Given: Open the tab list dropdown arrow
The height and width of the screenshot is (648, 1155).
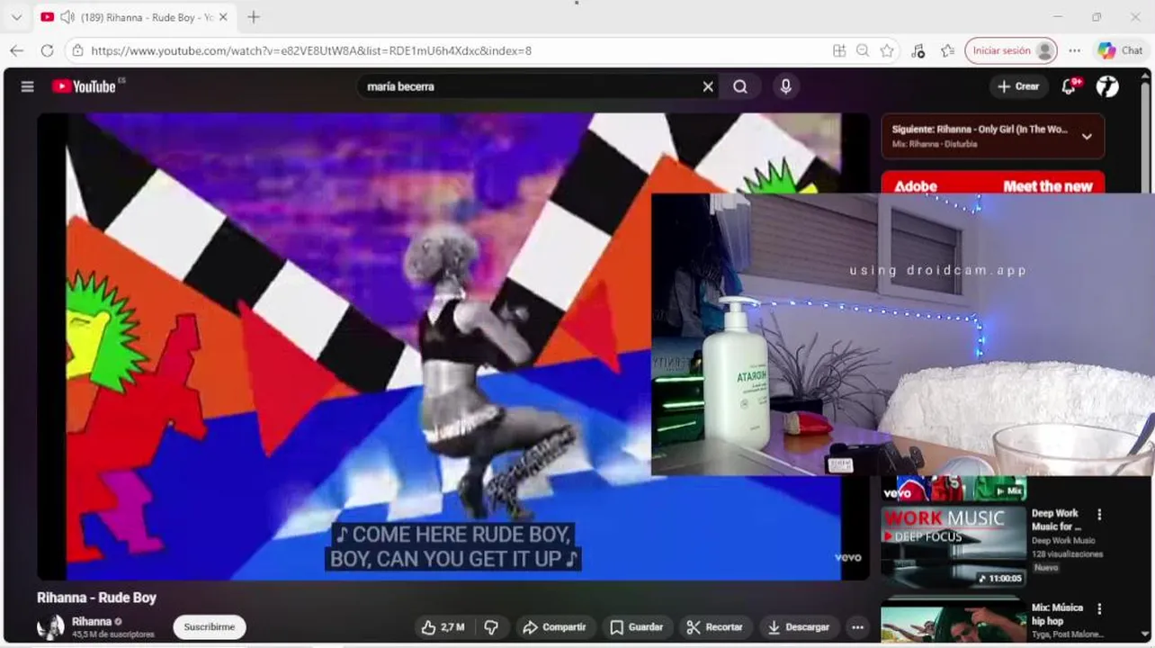Looking at the screenshot, I should click(16, 17).
